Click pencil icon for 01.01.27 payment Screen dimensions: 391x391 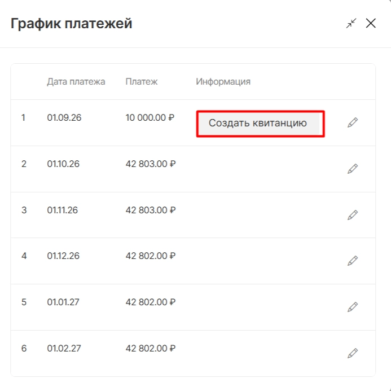tap(353, 307)
